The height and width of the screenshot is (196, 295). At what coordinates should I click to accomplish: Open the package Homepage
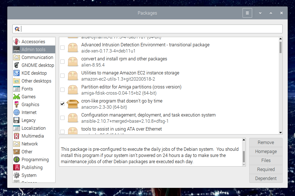[x=266, y=151]
